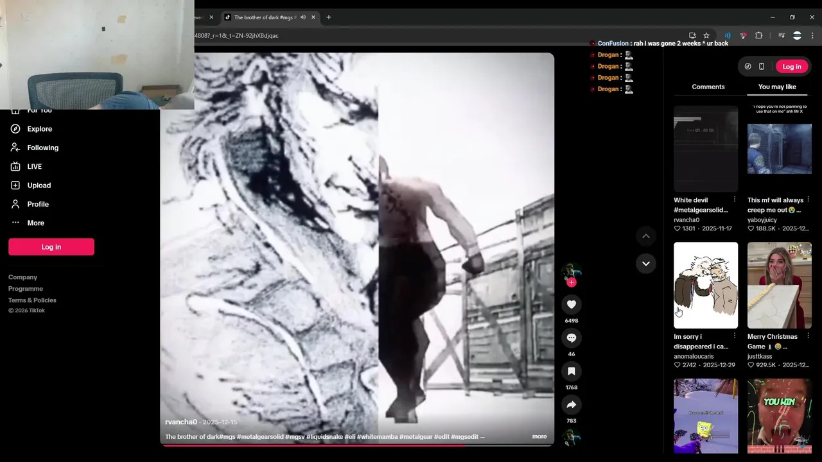The width and height of the screenshot is (822, 462).
Task: Open rvancha0 profile from video caption
Action: tap(181, 422)
